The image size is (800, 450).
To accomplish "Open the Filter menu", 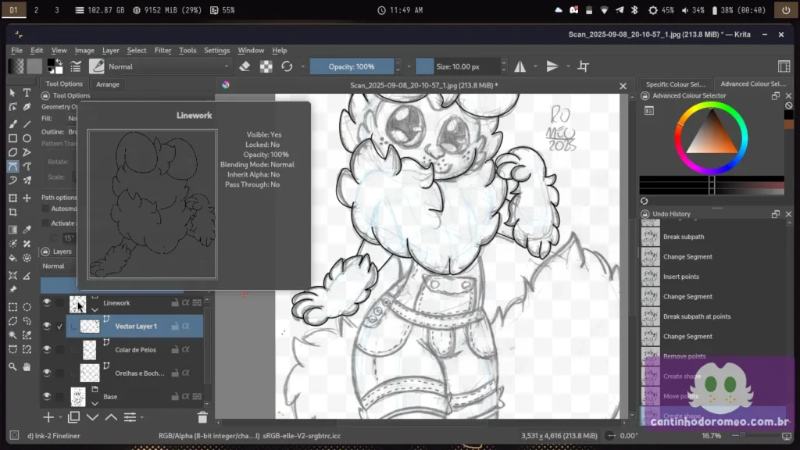I will point(162,50).
